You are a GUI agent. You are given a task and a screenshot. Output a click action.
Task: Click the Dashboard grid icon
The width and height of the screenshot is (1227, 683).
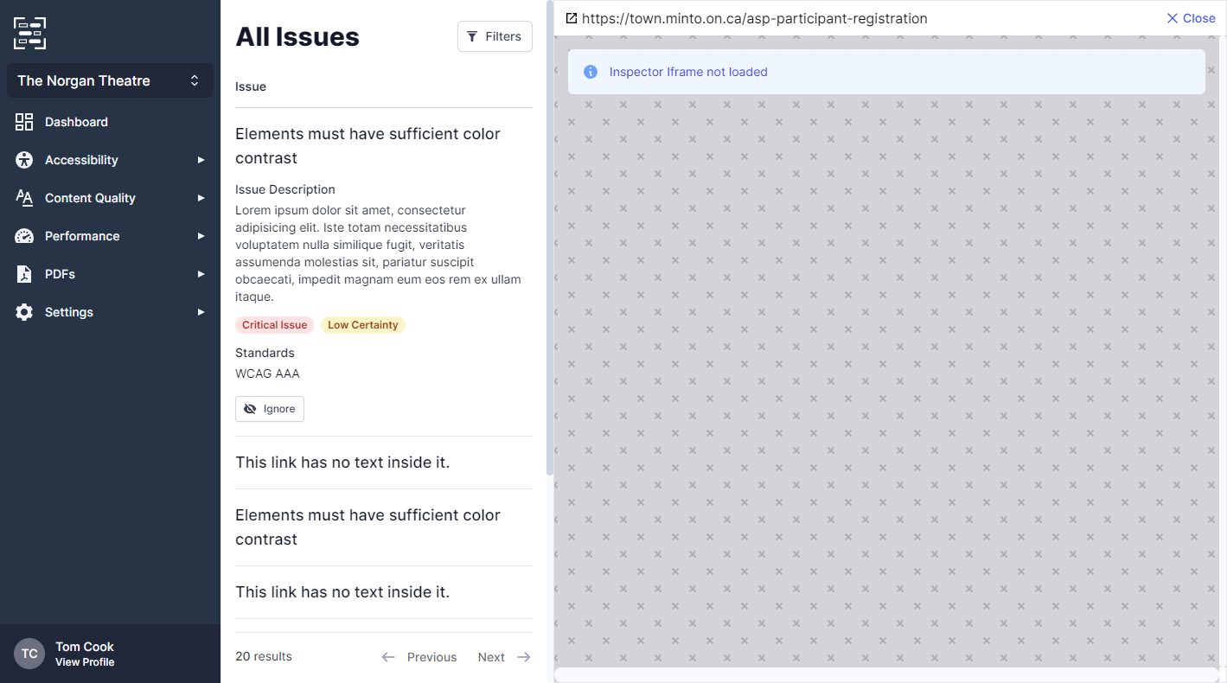point(24,122)
